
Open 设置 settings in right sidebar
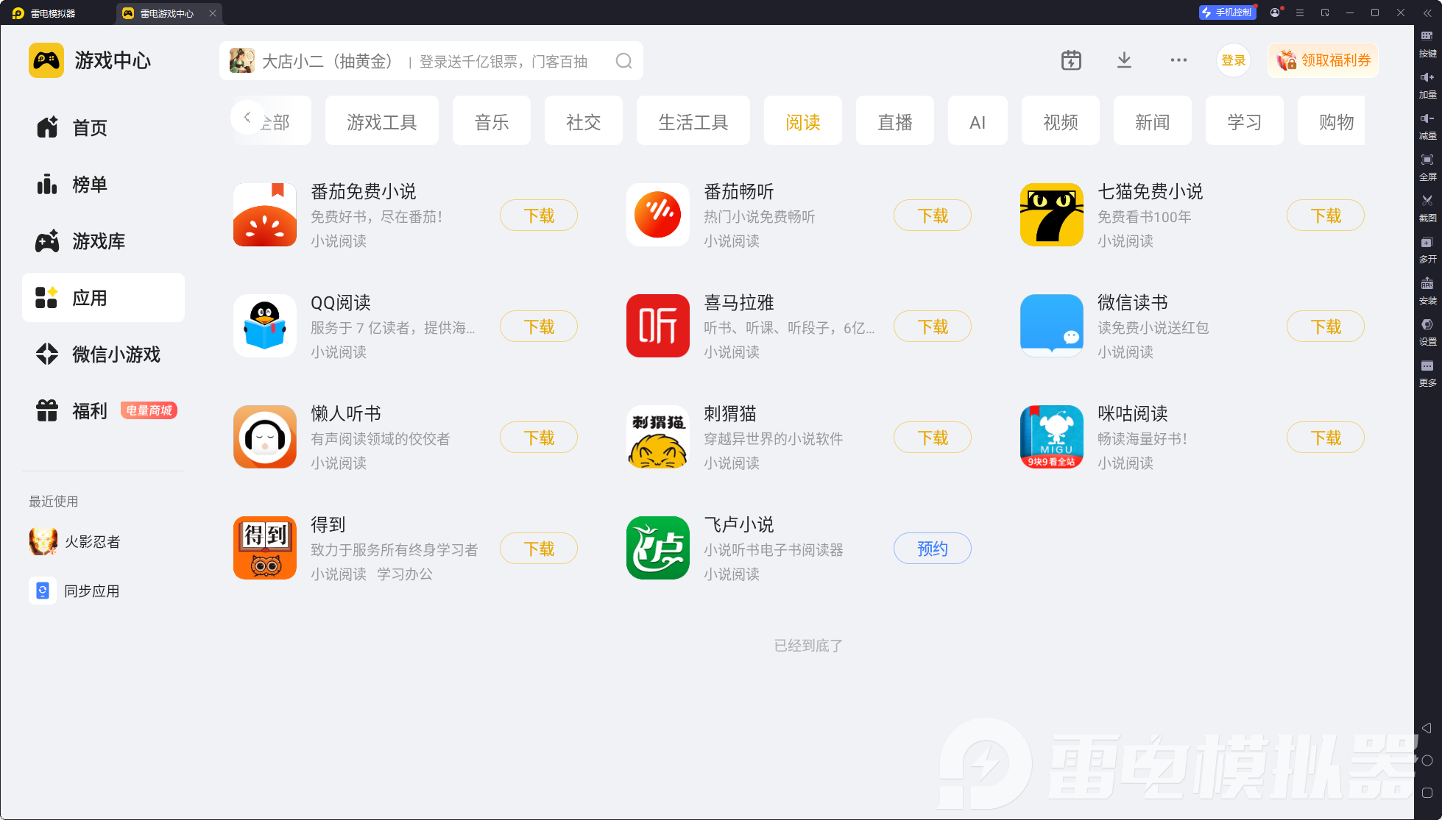[x=1427, y=332]
